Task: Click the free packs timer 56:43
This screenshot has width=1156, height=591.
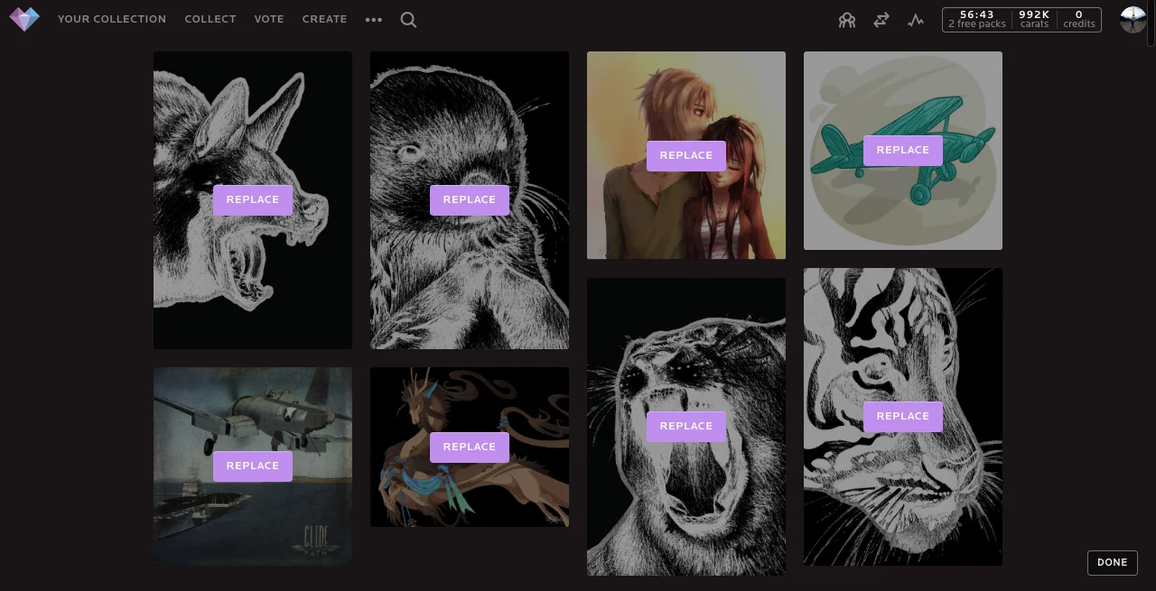Action: pyautogui.click(x=977, y=19)
